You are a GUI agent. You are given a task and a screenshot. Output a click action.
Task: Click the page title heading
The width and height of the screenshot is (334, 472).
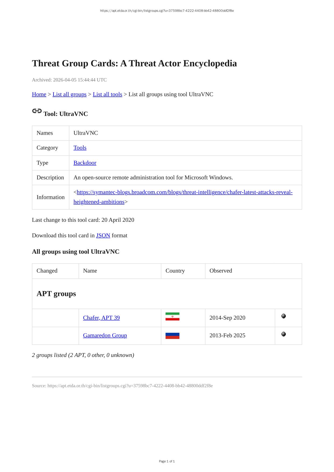(134, 63)
